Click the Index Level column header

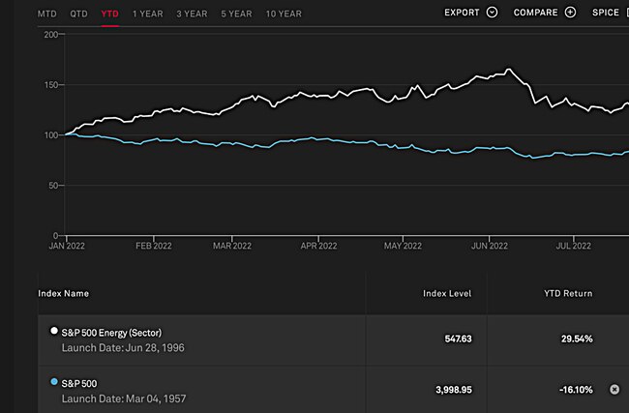pos(447,293)
